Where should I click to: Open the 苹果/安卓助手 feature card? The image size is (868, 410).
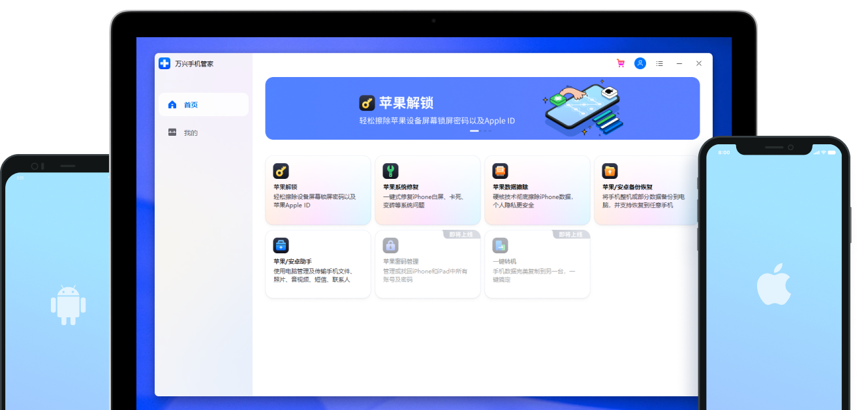pos(318,264)
